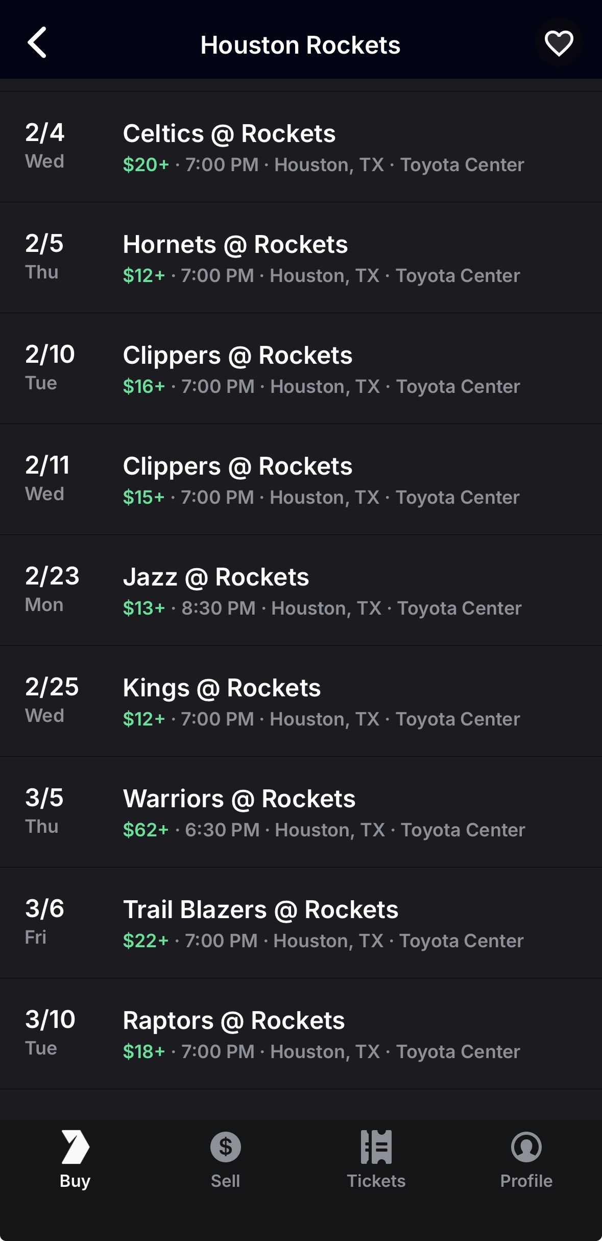View the Trail Blazers @ Rockets game
602x1241 pixels.
(260, 910)
